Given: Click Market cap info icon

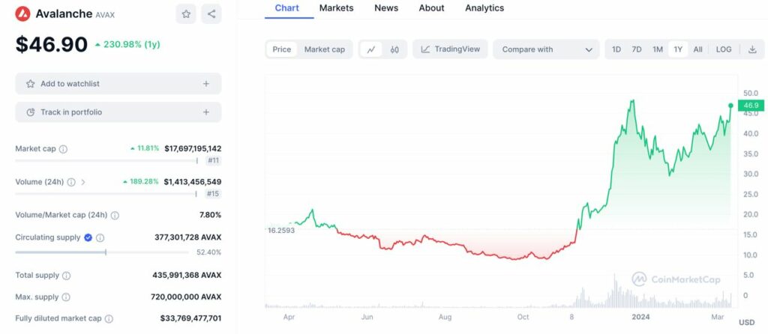Looking at the screenshot, I should coord(63,149).
